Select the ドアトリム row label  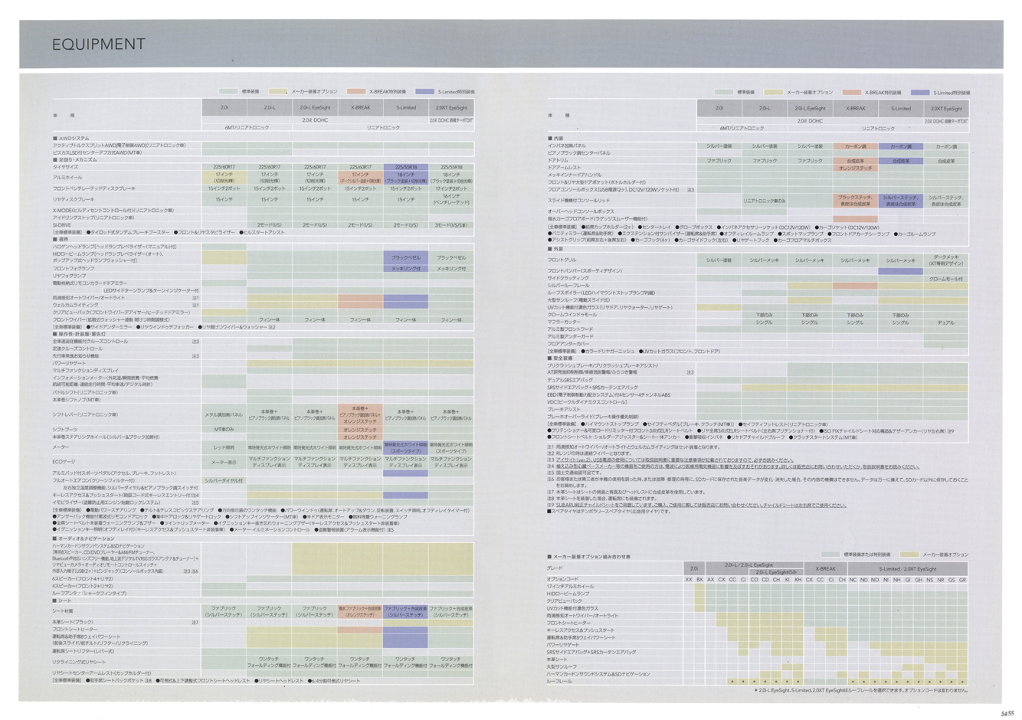coord(558,160)
